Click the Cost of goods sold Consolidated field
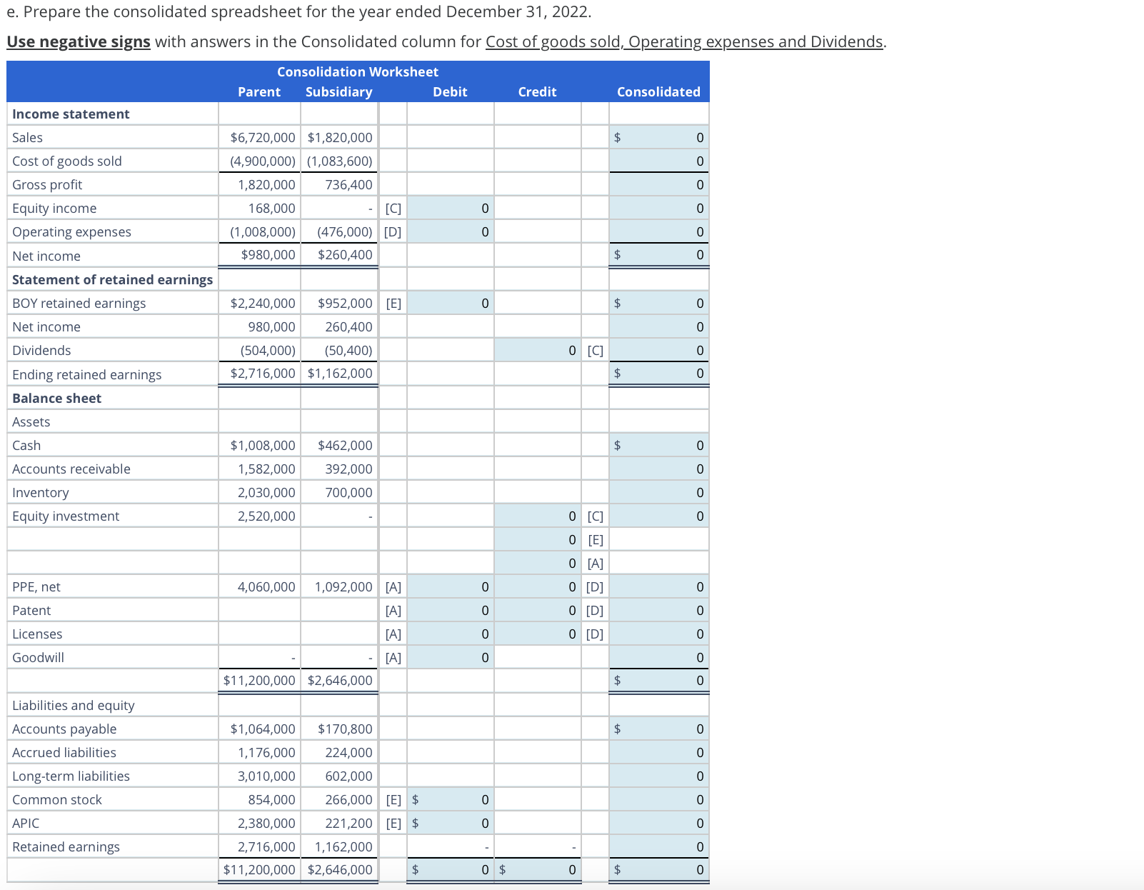 click(659, 161)
